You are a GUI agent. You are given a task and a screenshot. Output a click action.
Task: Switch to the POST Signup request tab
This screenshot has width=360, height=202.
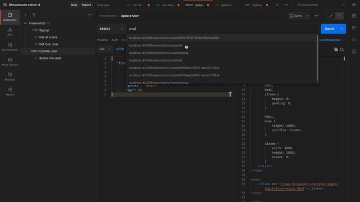coord(256,5)
